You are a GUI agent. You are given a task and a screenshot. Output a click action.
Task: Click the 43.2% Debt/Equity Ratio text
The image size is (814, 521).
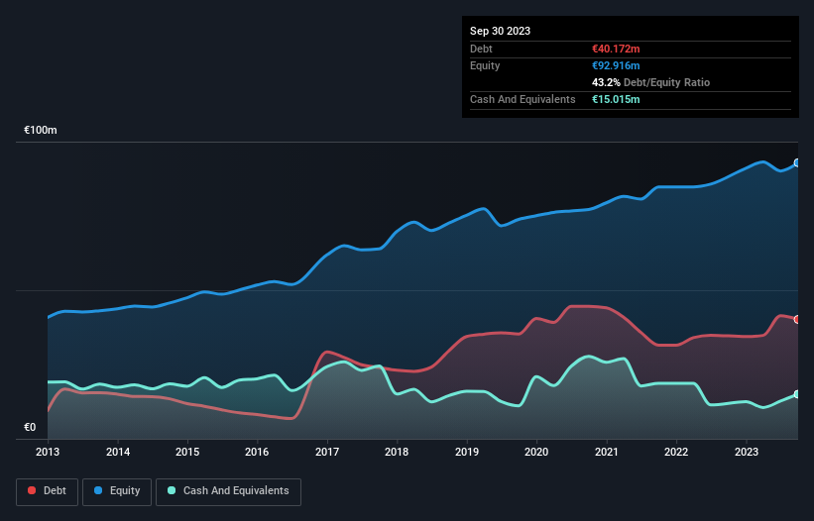click(650, 82)
